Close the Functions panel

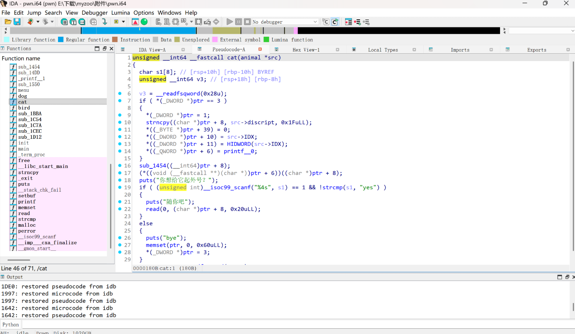(111, 49)
